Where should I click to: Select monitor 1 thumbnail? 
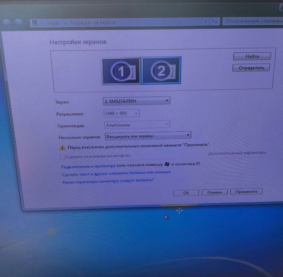coord(122,71)
